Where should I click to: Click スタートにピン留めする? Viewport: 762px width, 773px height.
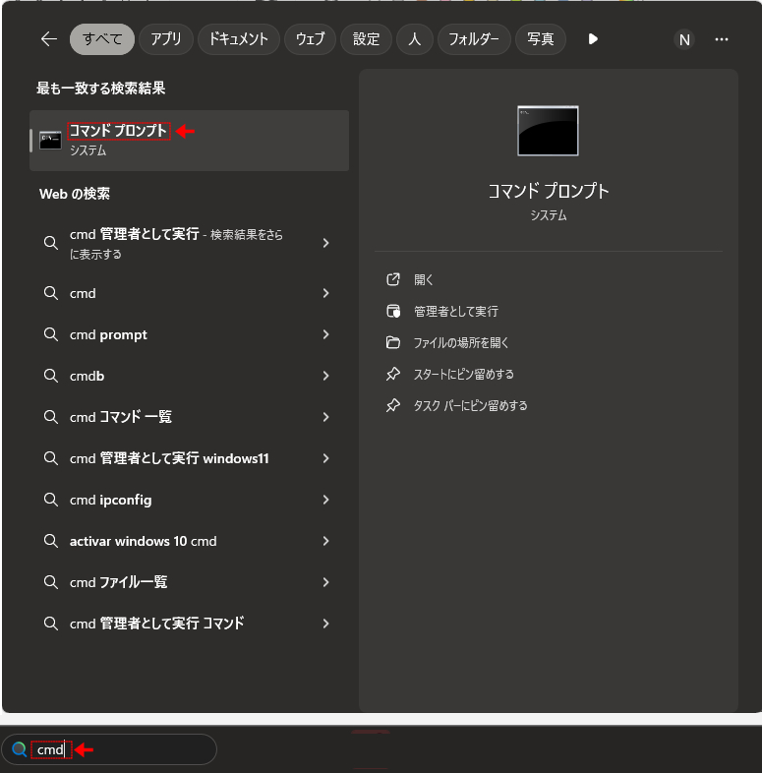[x=463, y=374]
